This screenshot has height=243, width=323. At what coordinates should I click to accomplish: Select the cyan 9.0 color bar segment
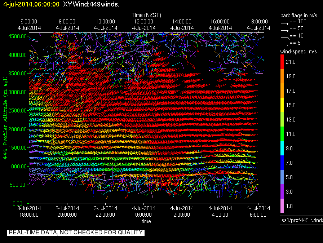coord(282,148)
